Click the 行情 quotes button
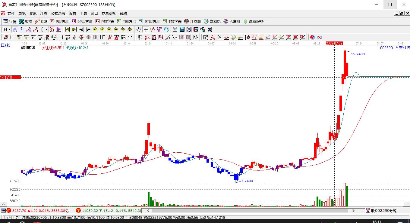Viewport: 410px width, 223px height. (x=10, y=21)
